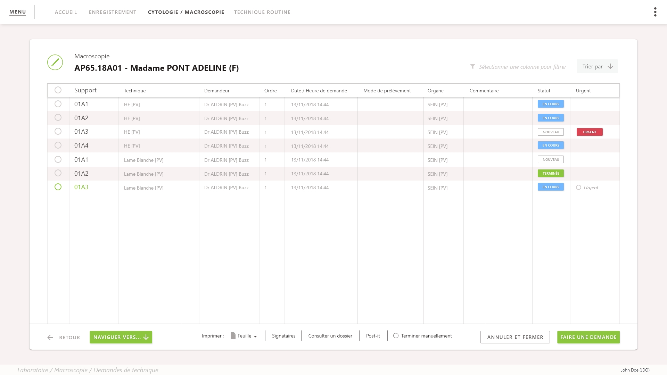Enable Terminer manuellement option
Screen dimensions: 667x375
[x=396, y=336]
